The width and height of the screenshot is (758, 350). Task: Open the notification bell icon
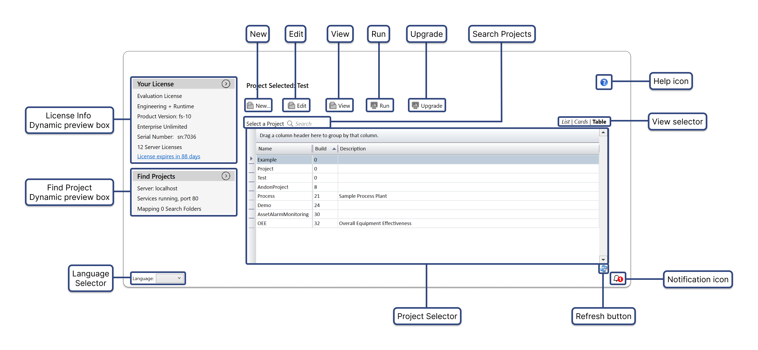click(x=618, y=279)
